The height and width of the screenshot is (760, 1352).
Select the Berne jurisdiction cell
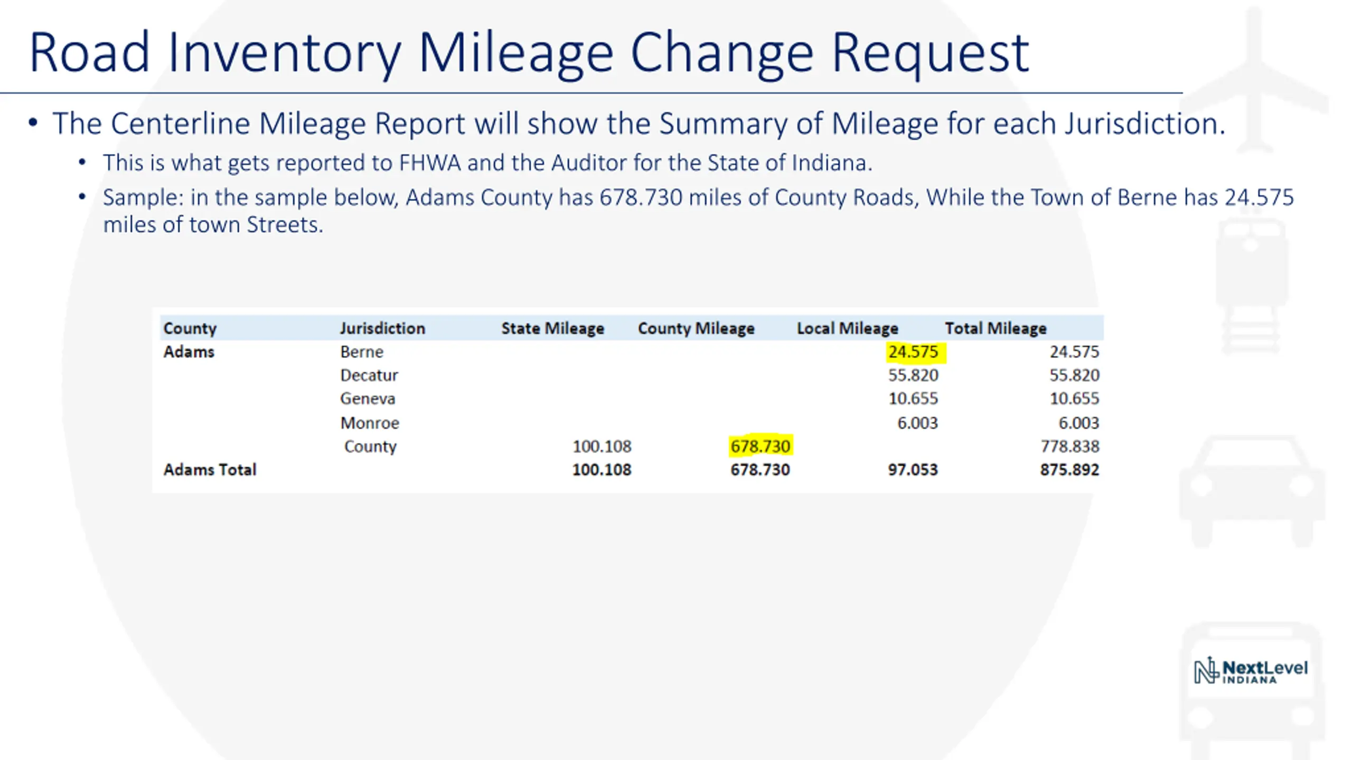tap(362, 351)
